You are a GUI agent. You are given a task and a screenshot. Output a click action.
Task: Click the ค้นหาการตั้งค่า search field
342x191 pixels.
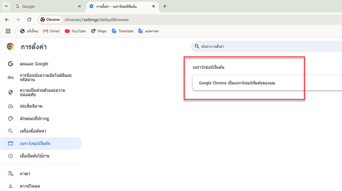tap(266, 47)
